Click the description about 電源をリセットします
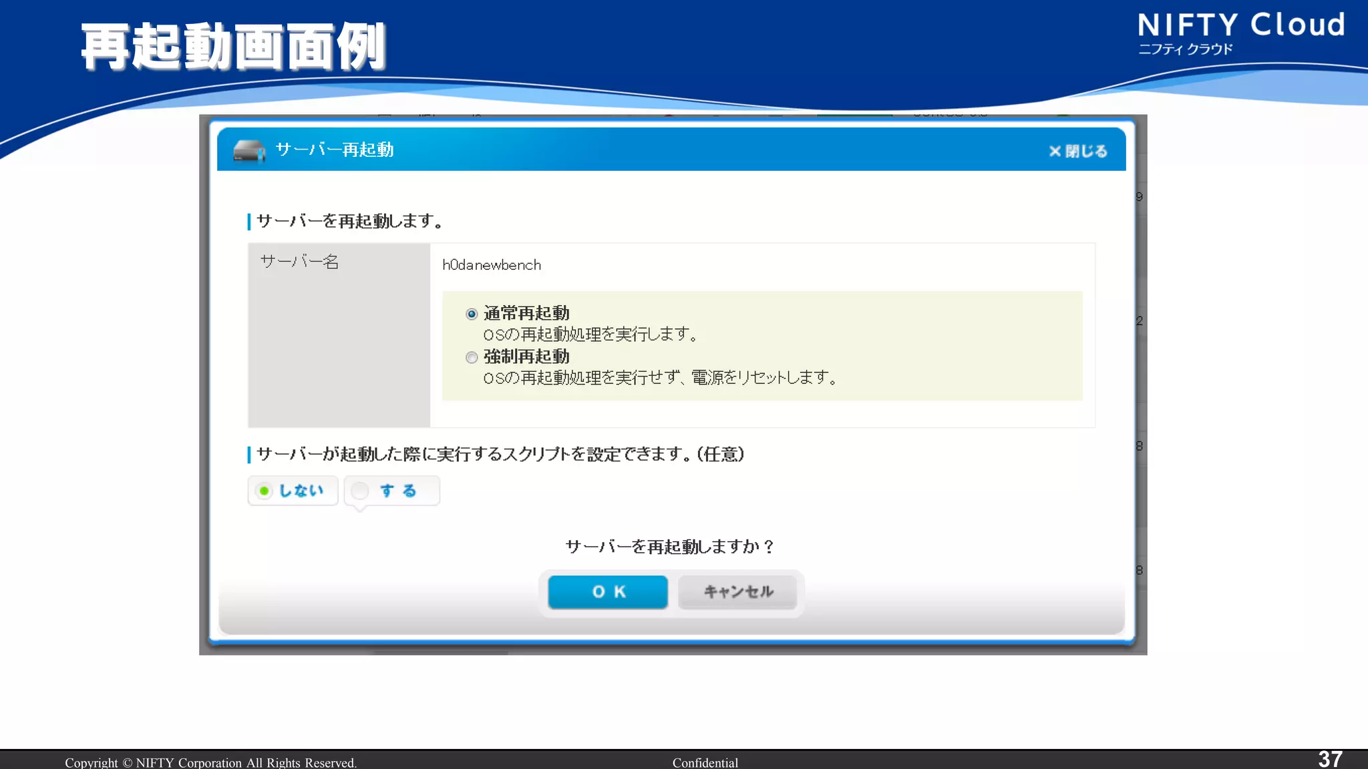Image resolution: width=1368 pixels, height=769 pixels. pos(660,378)
